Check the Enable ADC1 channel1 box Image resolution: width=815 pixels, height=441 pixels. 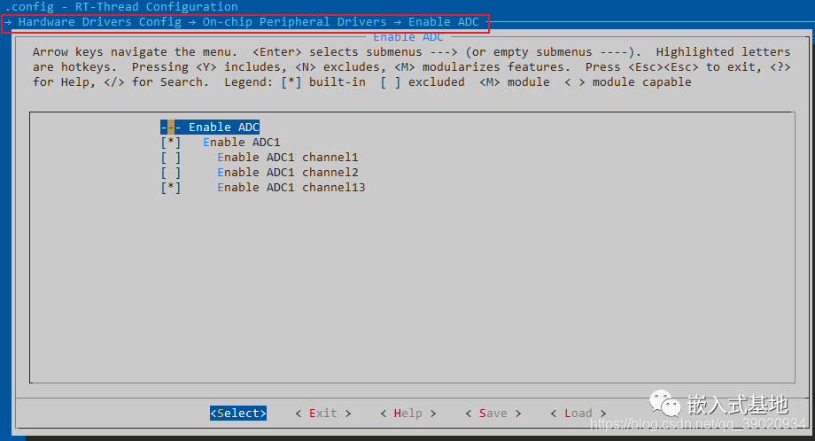(x=171, y=158)
